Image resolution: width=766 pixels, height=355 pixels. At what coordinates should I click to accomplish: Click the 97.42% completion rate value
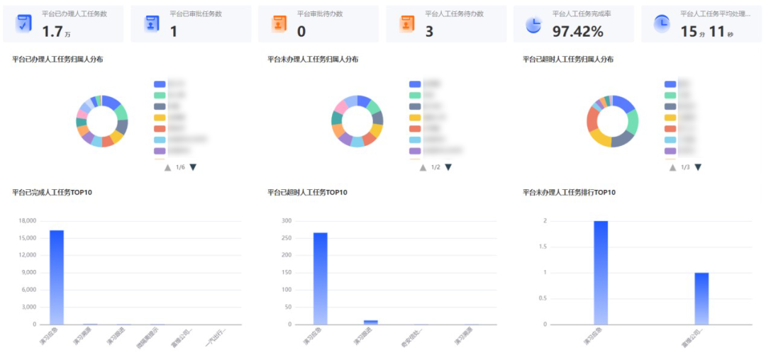click(577, 31)
